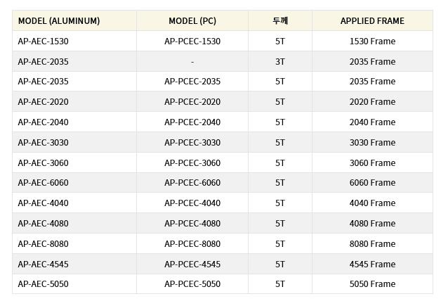Click the AP-AEC-5050 cell
This screenshot has height=306, width=441.
coord(74,284)
